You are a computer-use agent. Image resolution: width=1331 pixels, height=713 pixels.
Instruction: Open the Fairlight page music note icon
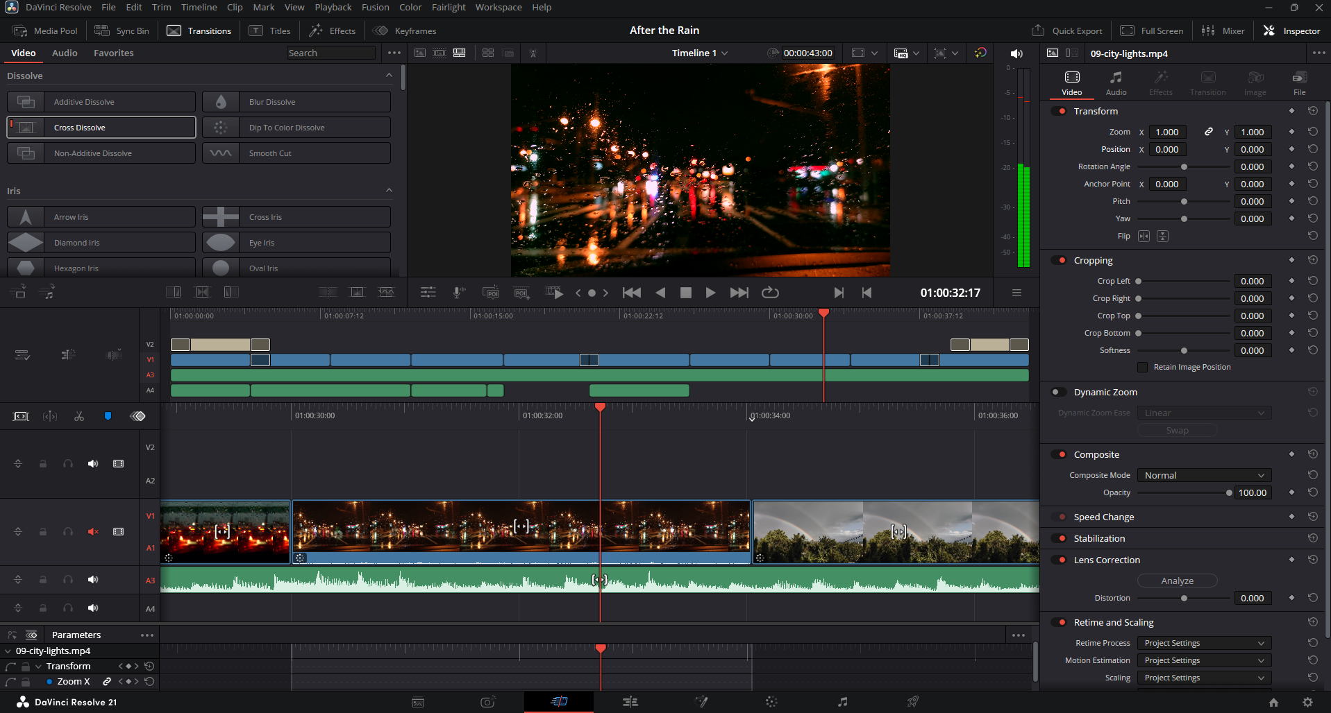tap(842, 702)
